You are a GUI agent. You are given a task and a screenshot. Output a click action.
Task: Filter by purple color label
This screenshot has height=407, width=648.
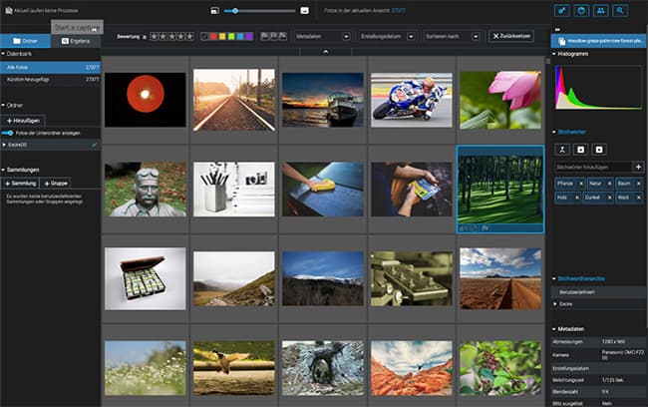click(249, 36)
